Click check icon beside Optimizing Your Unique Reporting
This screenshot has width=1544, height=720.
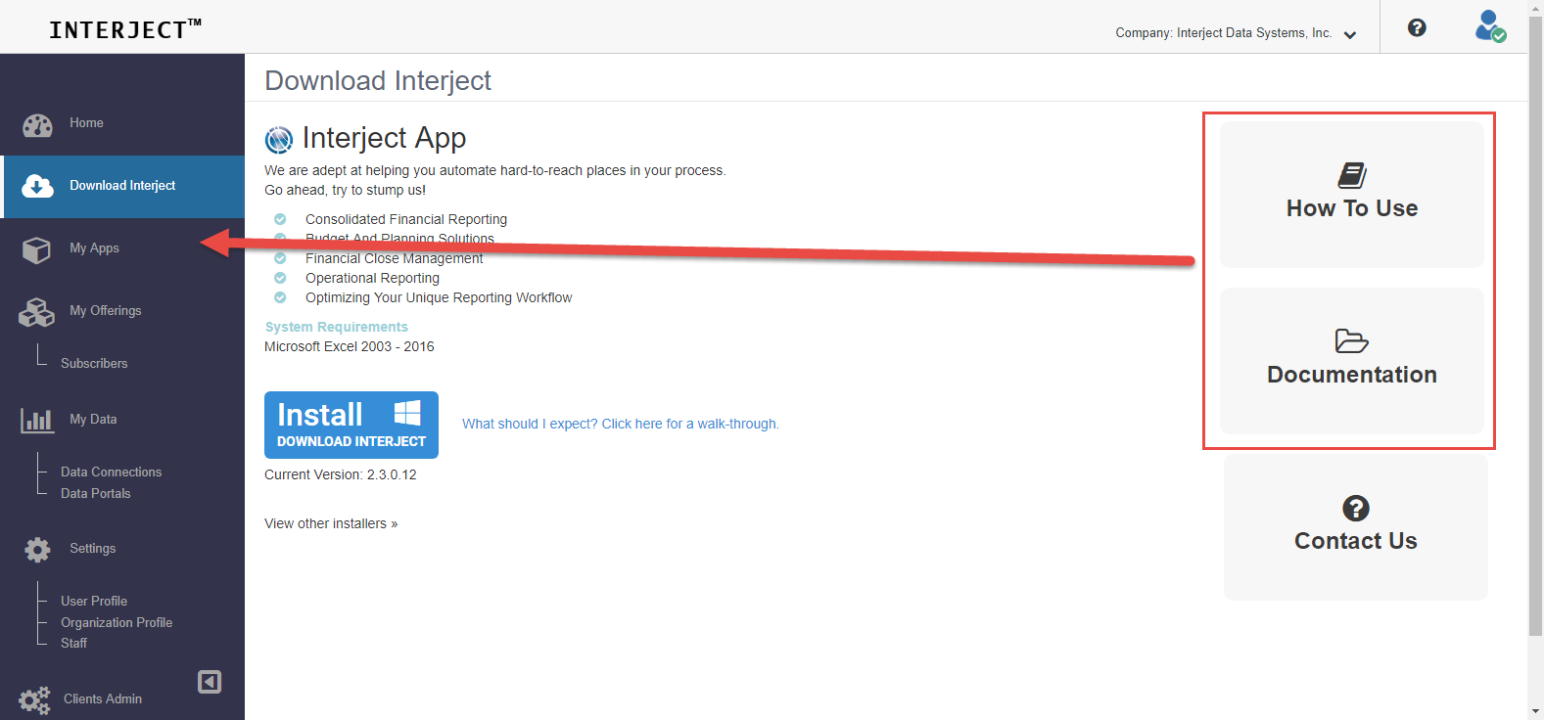point(280,297)
